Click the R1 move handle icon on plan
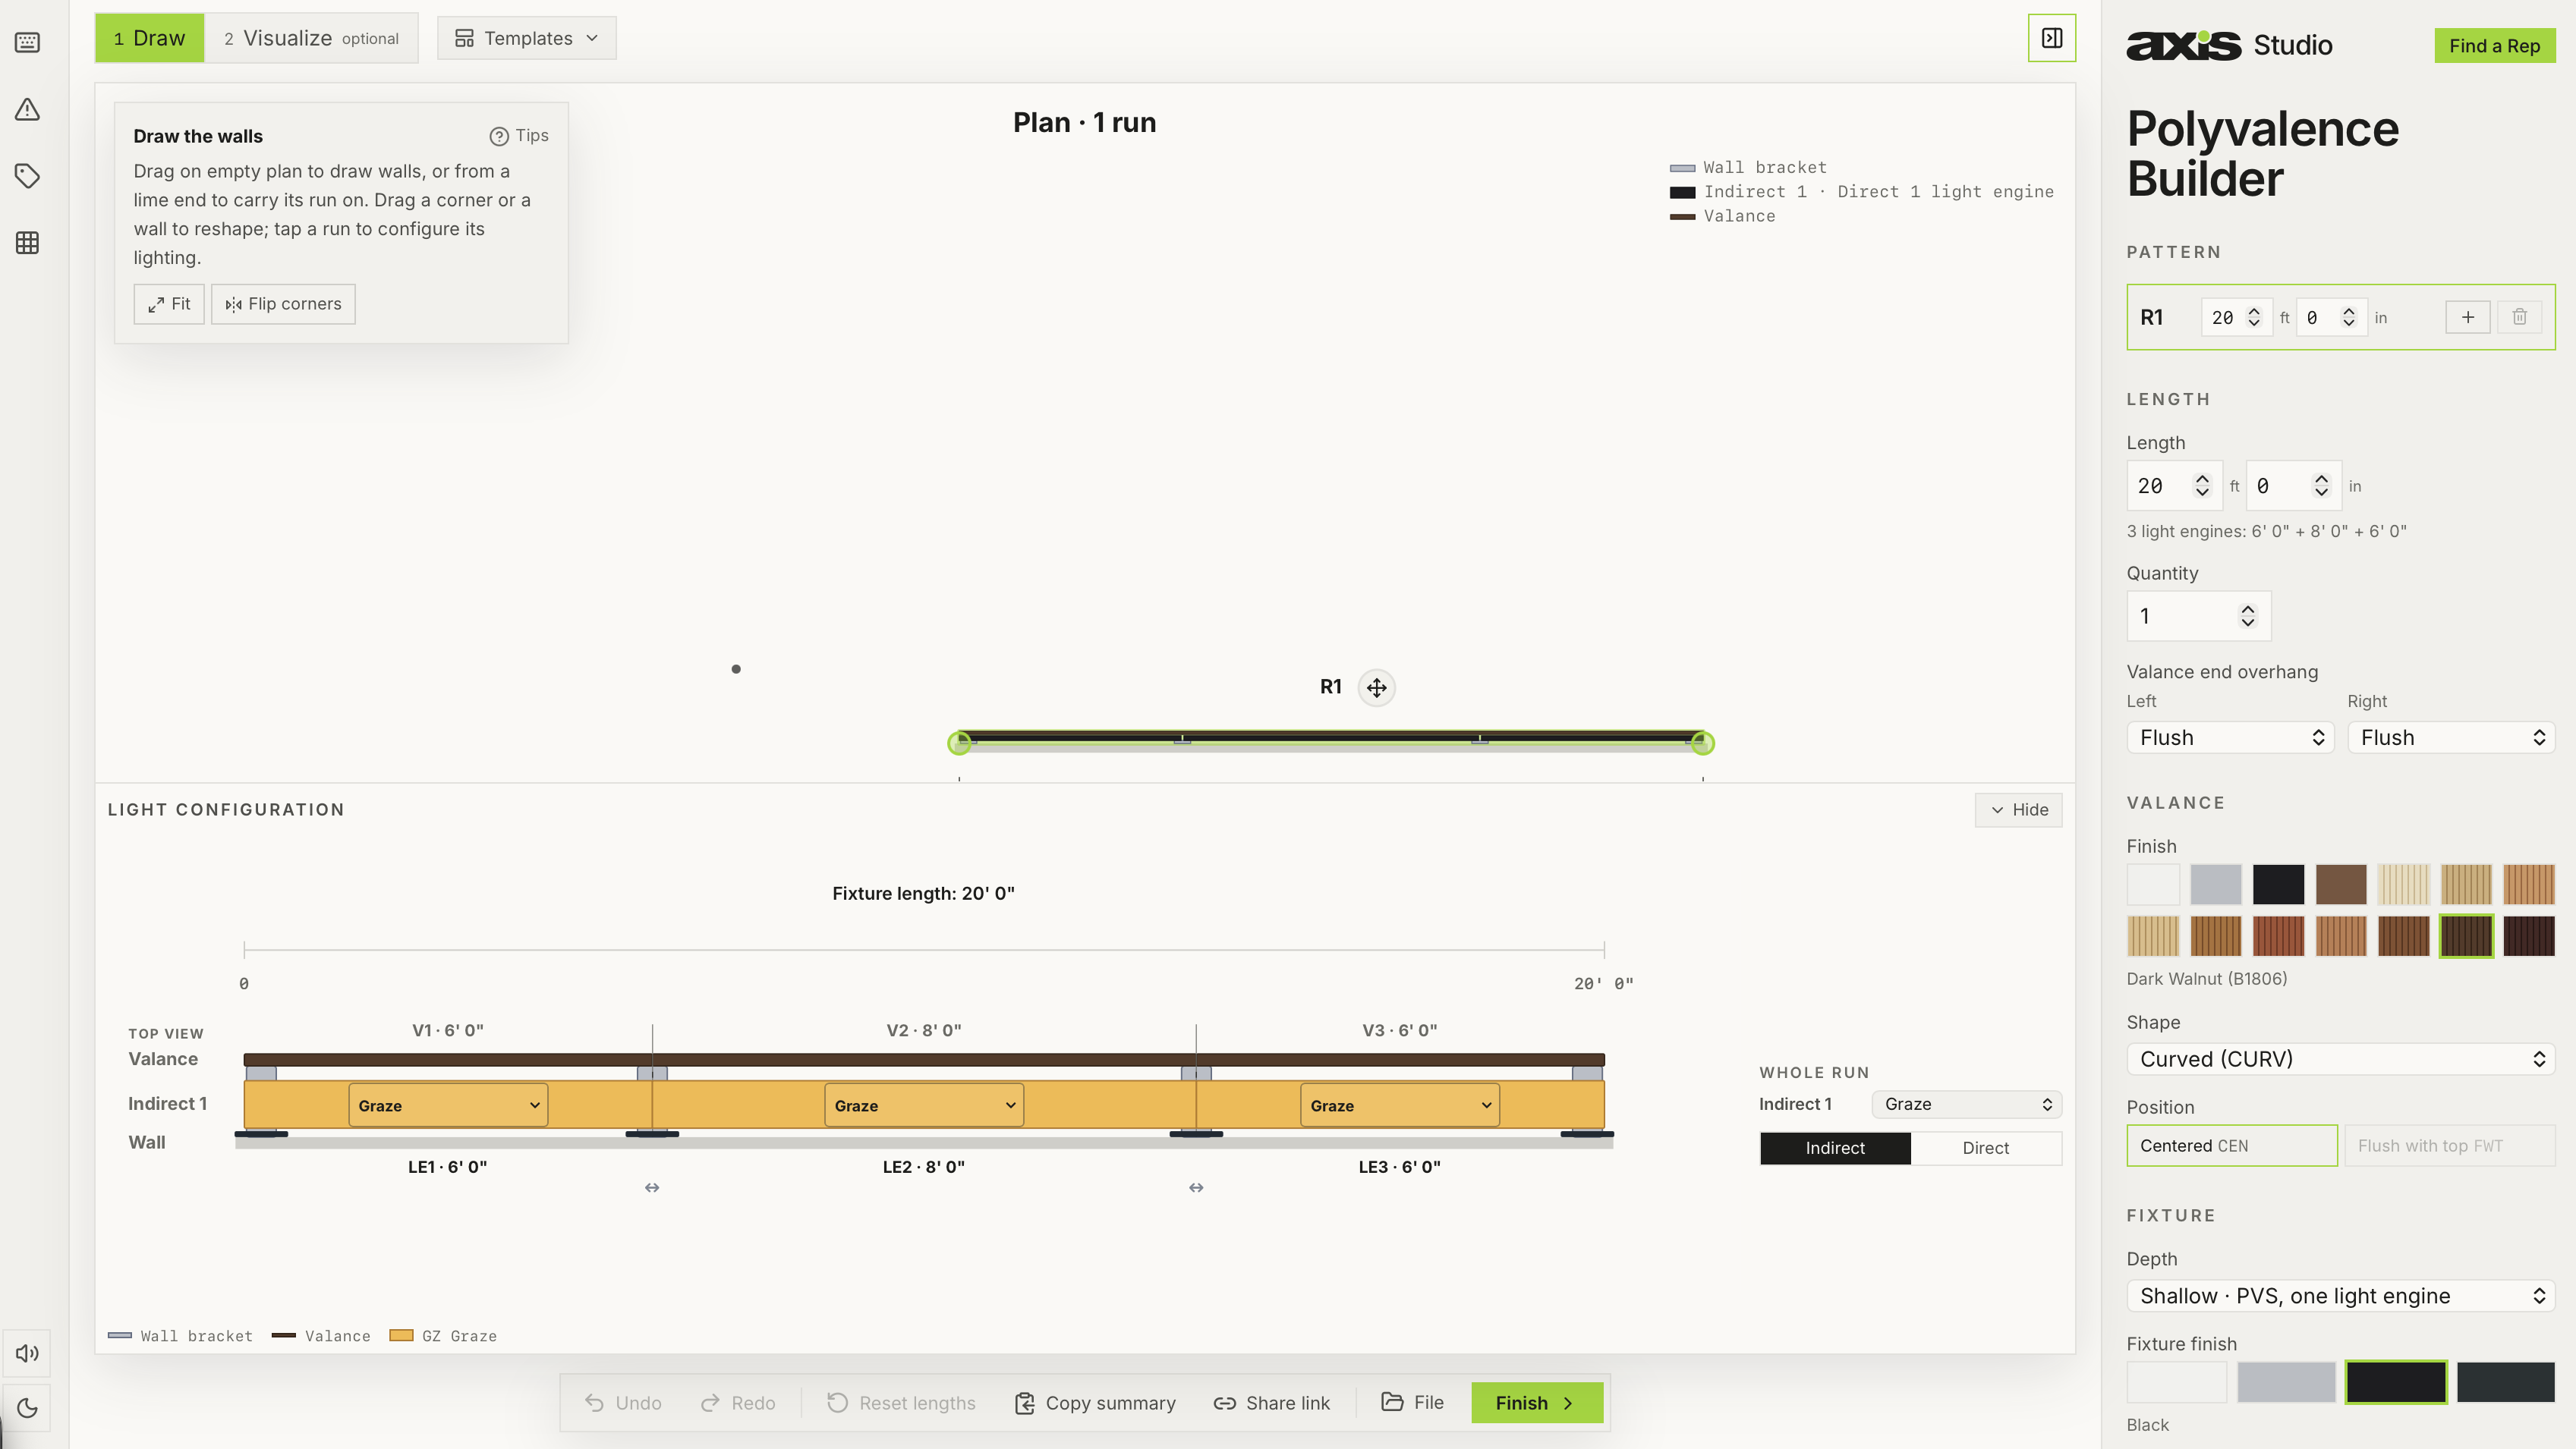 [1377, 687]
